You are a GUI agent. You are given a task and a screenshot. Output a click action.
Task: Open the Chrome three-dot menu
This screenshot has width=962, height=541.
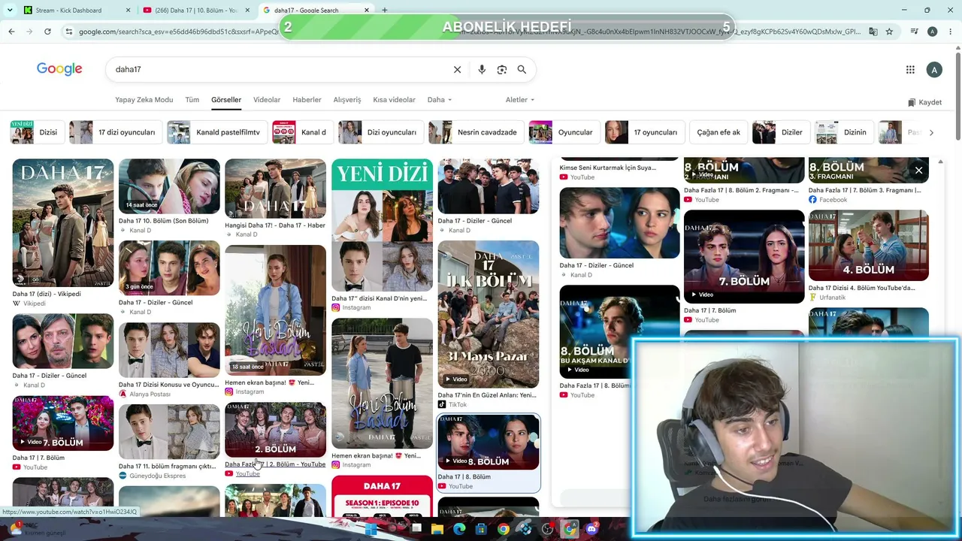(950, 32)
